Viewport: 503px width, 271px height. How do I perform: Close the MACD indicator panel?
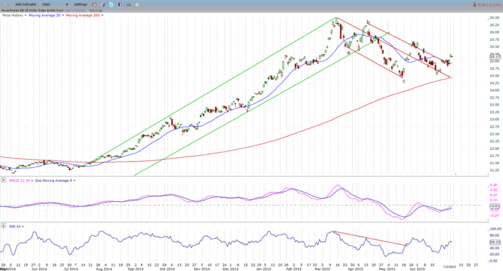pyautogui.click(x=4, y=180)
